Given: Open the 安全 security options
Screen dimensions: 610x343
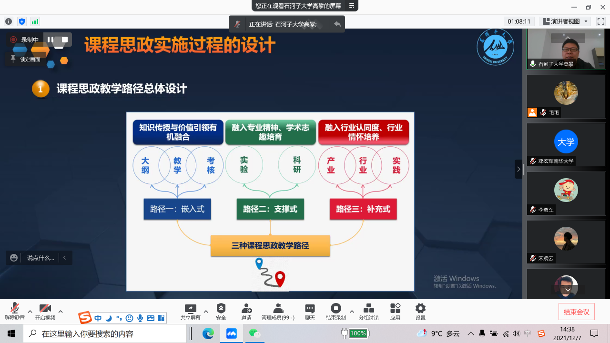Looking at the screenshot, I should [x=221, y=312].
